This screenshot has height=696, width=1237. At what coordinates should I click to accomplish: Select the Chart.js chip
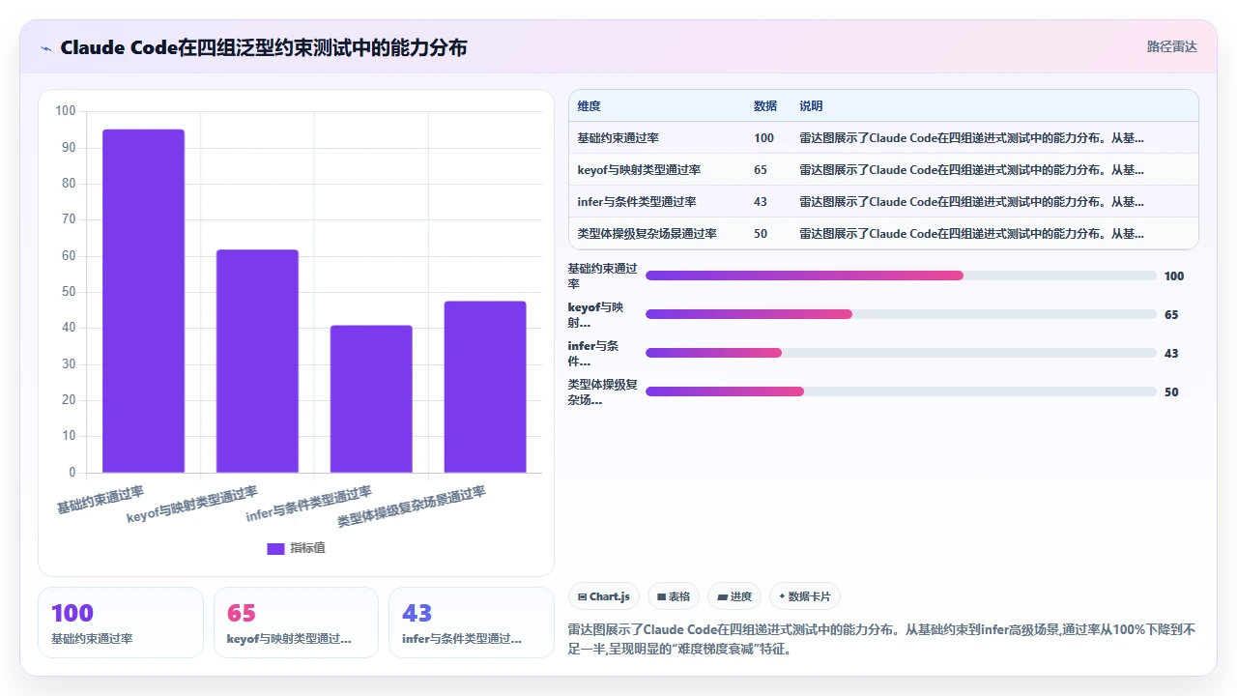click(x=603, y=596)
